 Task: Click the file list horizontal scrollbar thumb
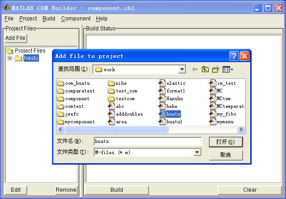pyautogui.click(x=116, y=129)
